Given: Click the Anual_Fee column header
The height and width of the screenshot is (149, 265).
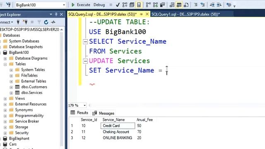Looking at the screenshot, I should (x=145, y=120).
